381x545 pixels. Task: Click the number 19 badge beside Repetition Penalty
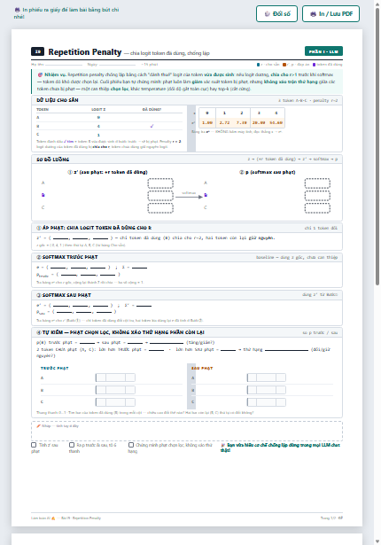point(37,51)
